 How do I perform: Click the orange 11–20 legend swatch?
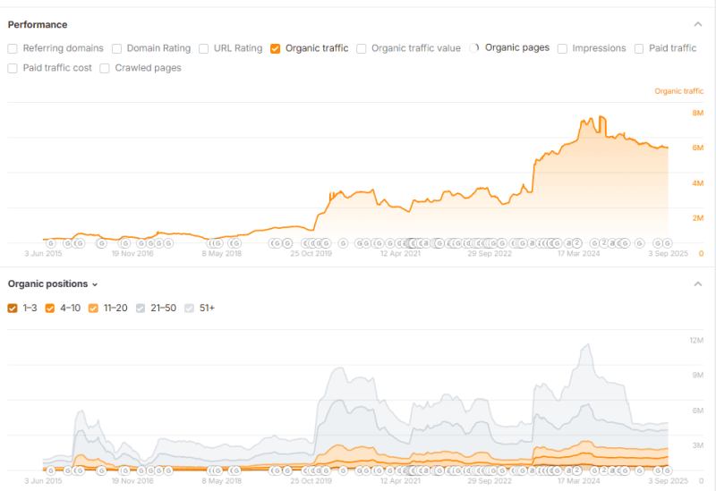(x=94, y=308)
